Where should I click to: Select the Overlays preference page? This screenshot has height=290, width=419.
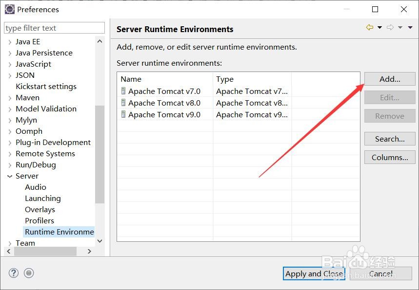pyautogui.click(x=40, y=210)
